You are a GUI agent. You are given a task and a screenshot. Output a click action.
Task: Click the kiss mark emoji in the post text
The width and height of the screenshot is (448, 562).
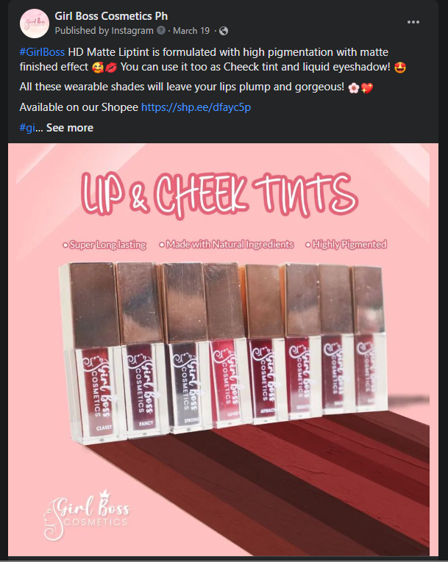[x=111, y=68]
